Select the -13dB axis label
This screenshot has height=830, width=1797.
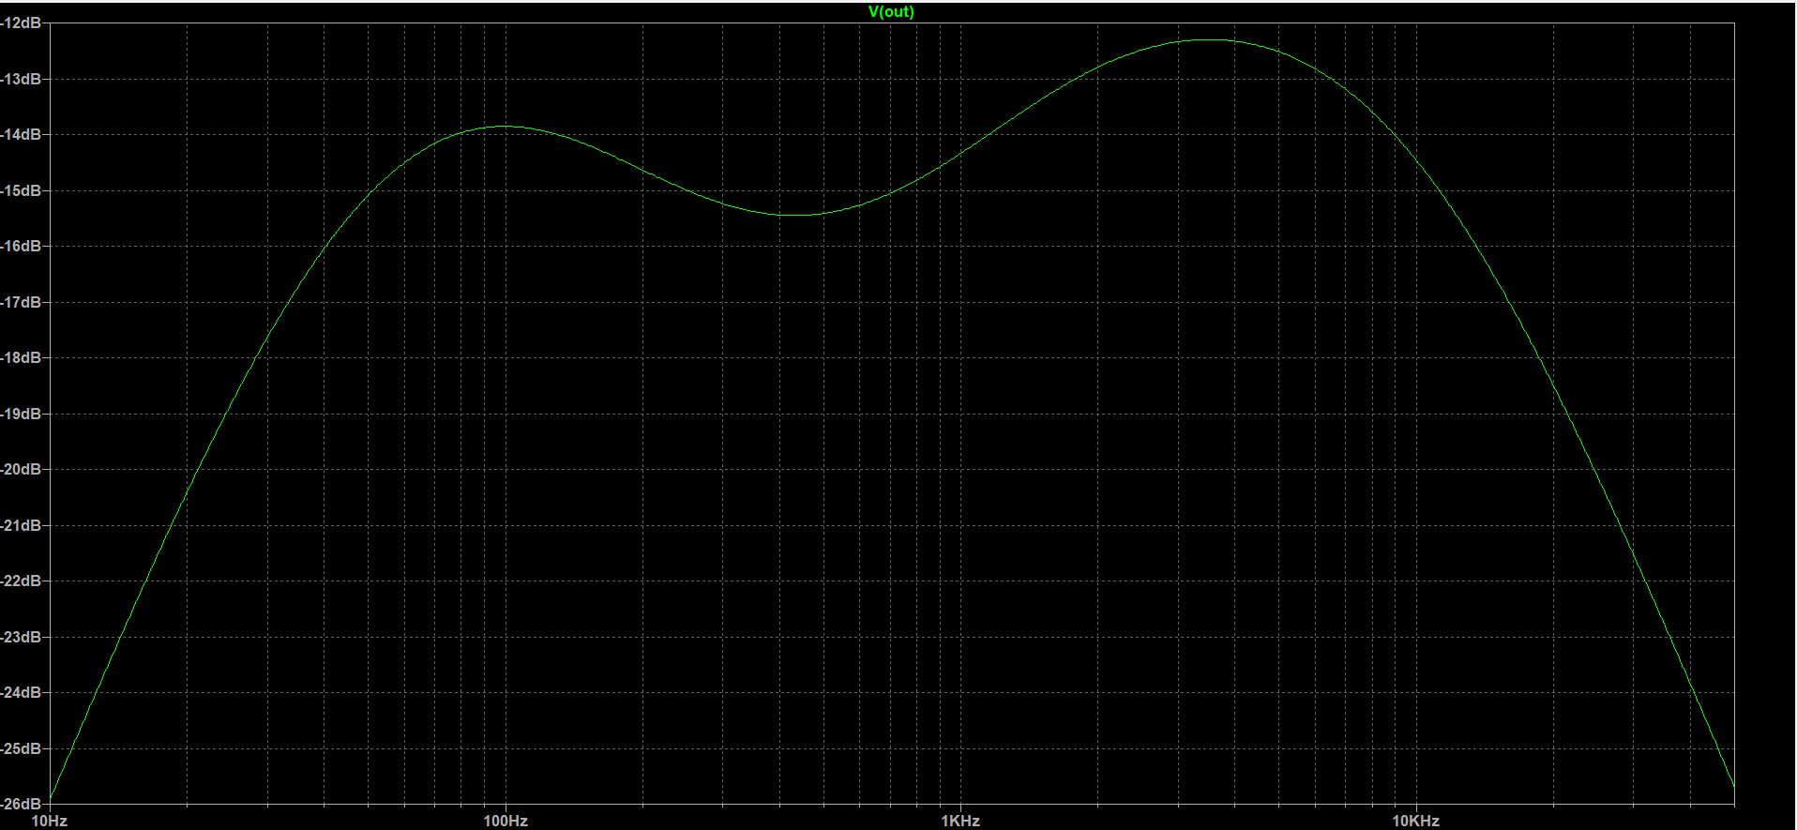(21, 79)
